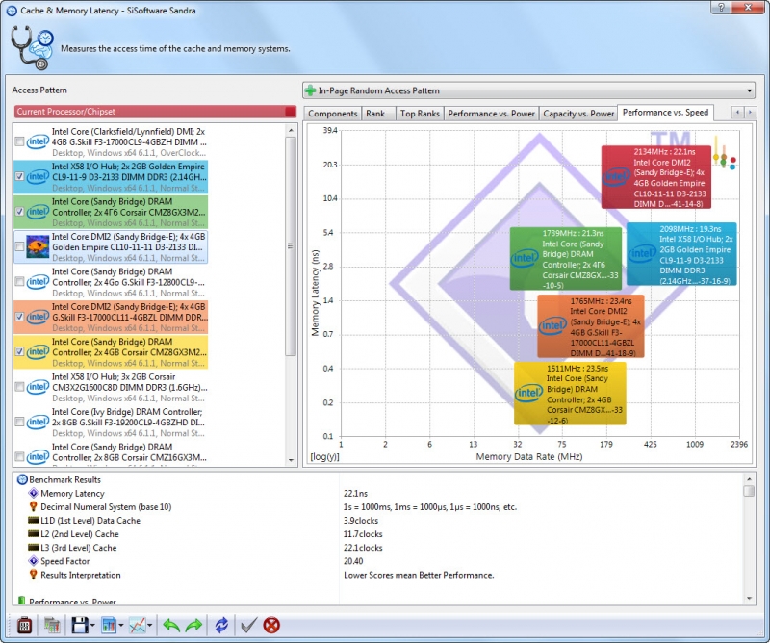Click the blue refresh arrows icon

(x=221, y=625)
